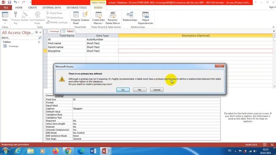Select the General properties tab
This screenshot has width=276, height=155.
(x=50, y=96)
